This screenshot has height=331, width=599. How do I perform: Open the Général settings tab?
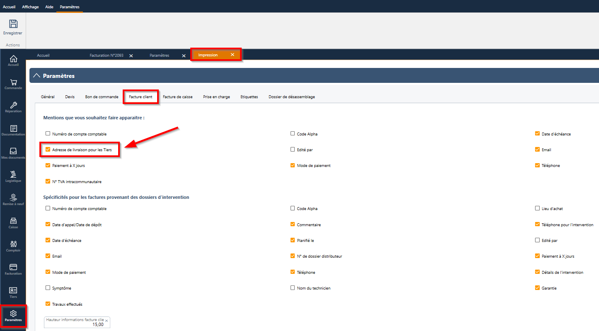[x=48, y=97]
